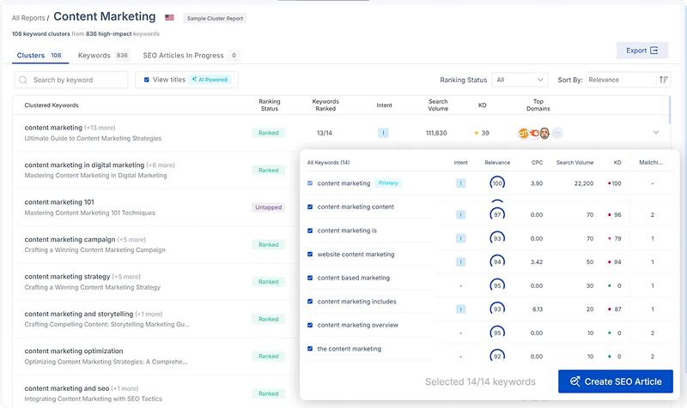Click CPC column header

pyautogui.click(x=537, y=162)
